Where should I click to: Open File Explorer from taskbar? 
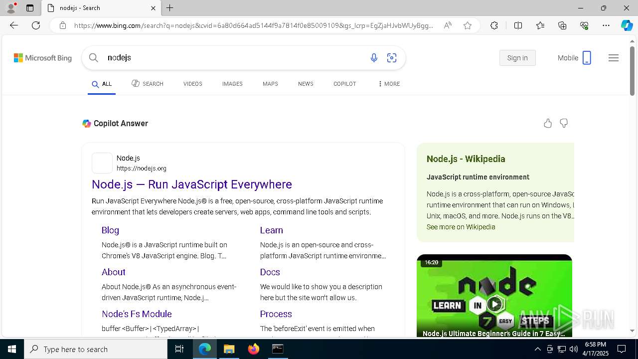coord(229,349)
